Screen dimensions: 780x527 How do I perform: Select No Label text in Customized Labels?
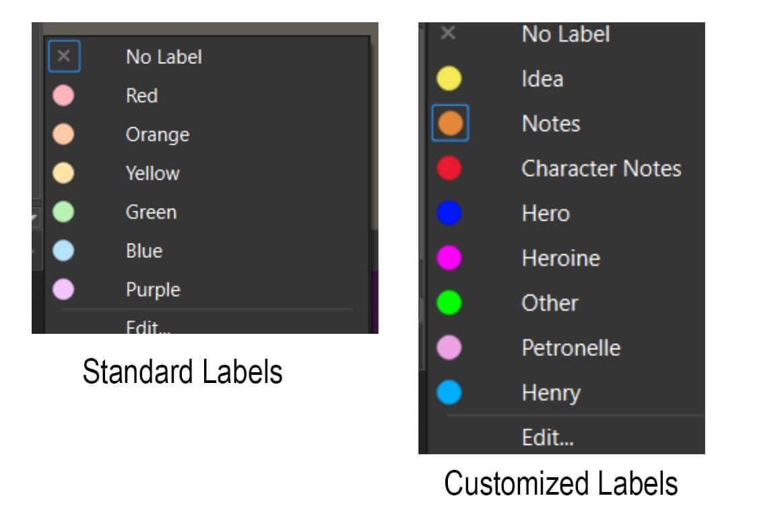565,34
